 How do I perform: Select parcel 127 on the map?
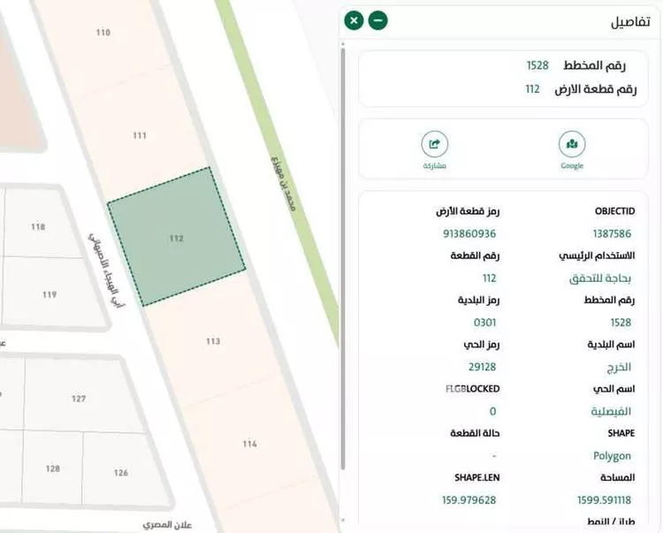[79, 399]
